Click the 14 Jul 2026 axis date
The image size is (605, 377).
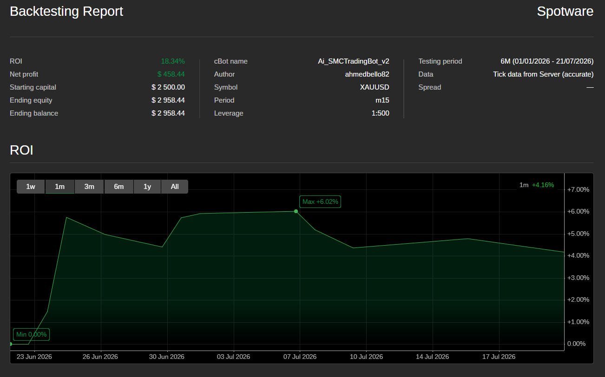(432, 357)
